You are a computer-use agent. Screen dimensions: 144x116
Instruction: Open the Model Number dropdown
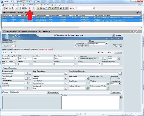(87, 78)
